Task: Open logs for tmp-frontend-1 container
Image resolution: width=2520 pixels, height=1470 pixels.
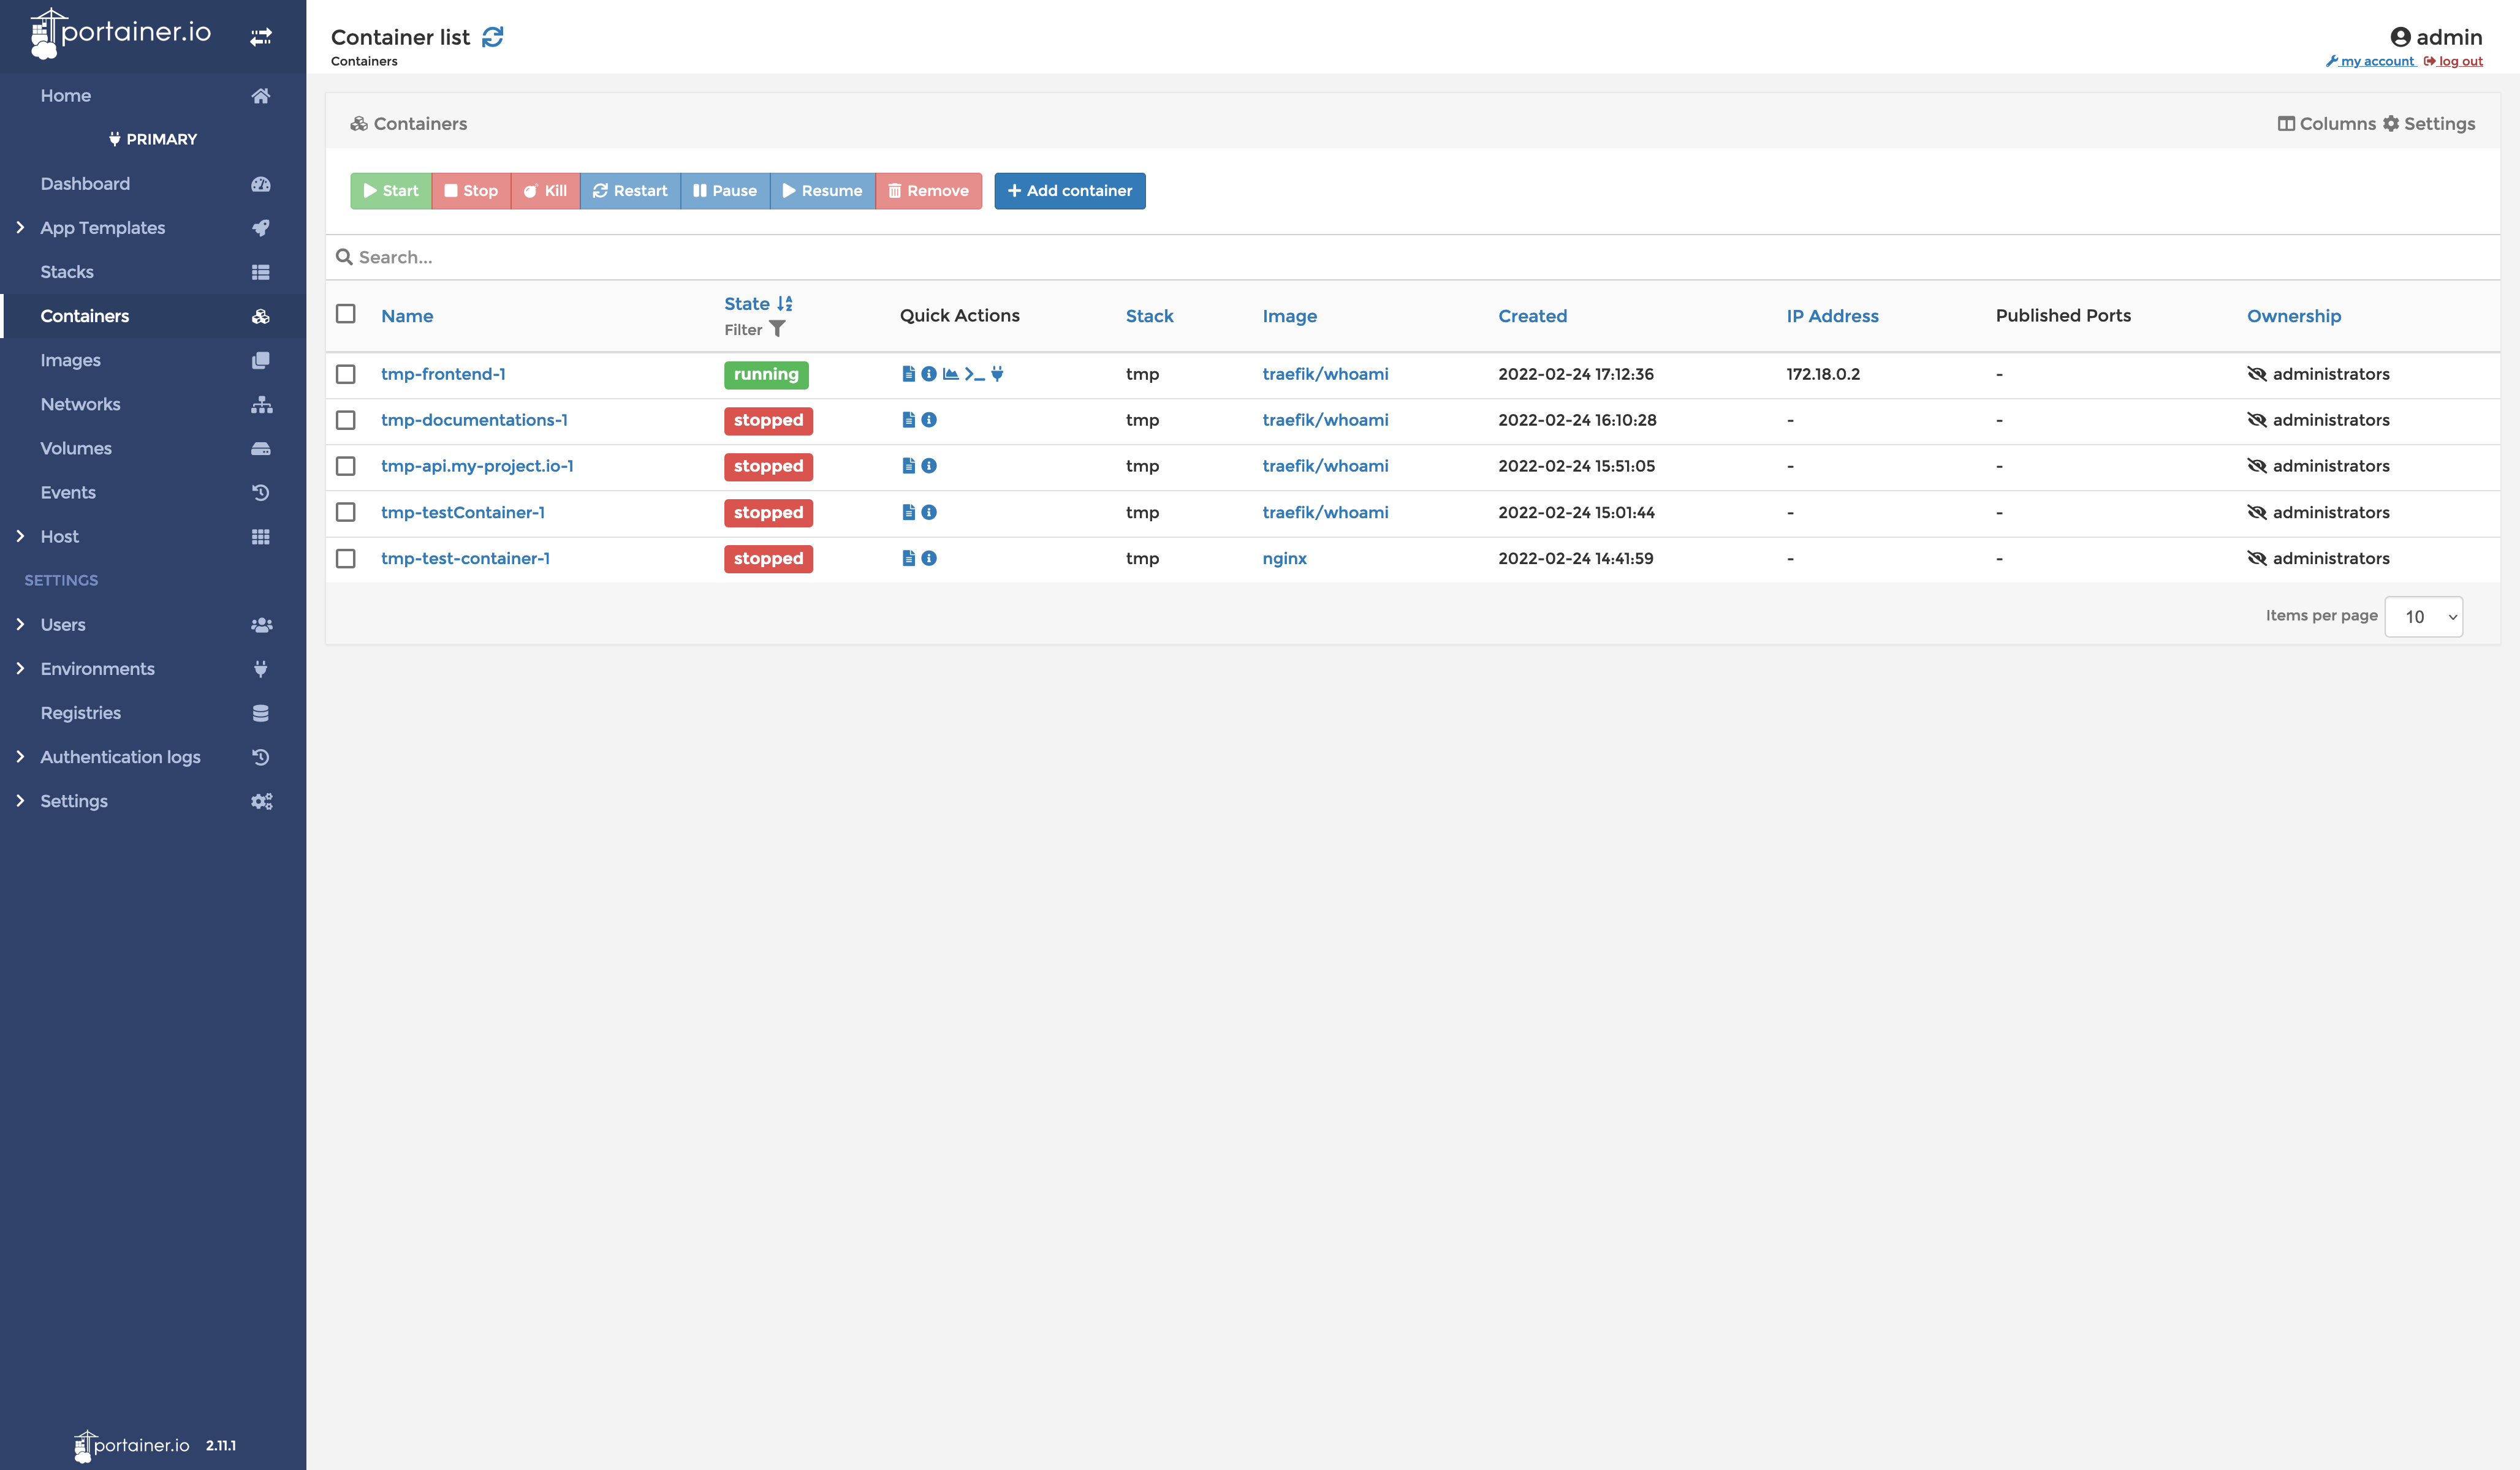Action: click(x=908, y=374)
